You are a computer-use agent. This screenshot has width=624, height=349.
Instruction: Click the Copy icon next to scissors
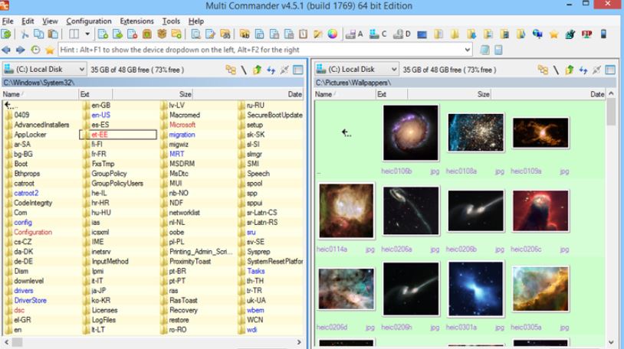coord(38,34)
